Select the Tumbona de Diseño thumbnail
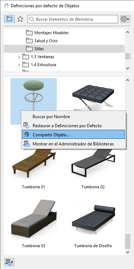Image resolution: width=134 pixels, height=269 pixels. tap(93, 220)
